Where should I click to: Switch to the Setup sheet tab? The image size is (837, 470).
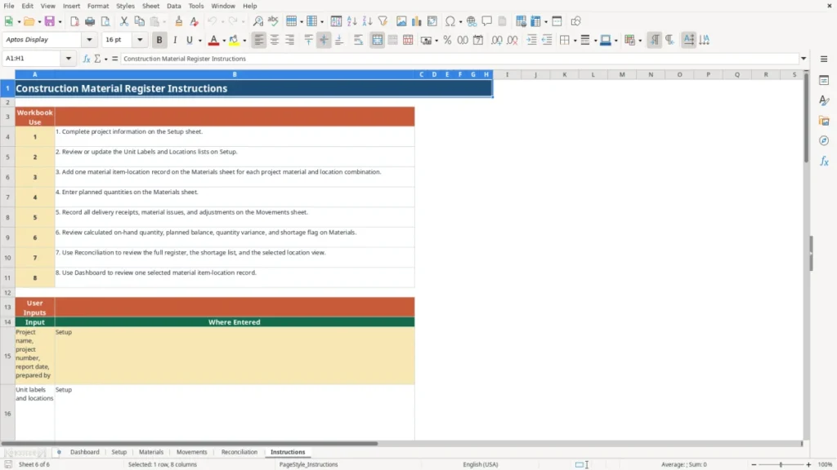coord(119,452)
